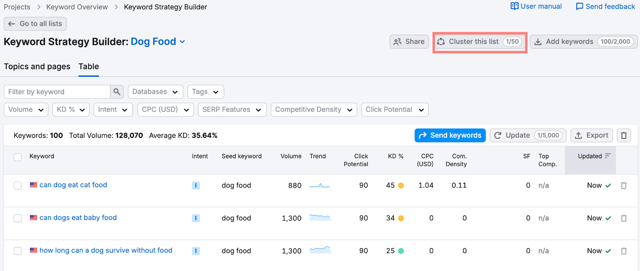Click the trash icon beside Export button
The image size is (640, 271).
[624, 135]
